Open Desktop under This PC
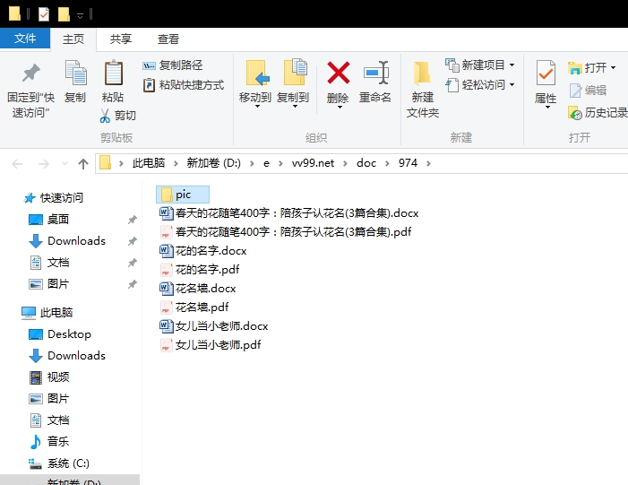 tap(60, 334)
